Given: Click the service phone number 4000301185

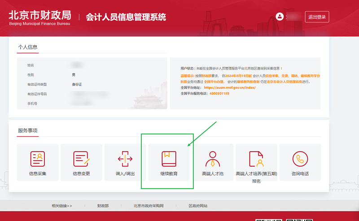Looking at the screenshot, I should 219,94.
